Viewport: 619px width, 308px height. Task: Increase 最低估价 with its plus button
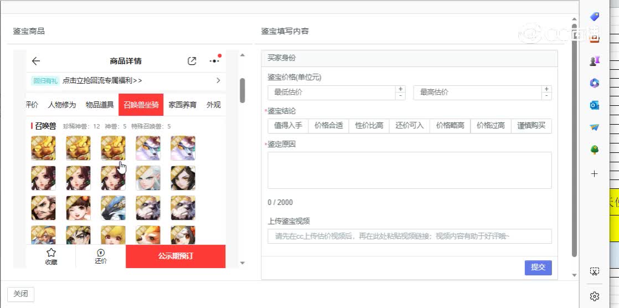400,89
